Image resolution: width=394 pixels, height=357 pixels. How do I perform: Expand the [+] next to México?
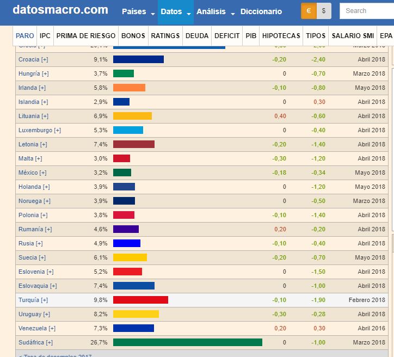click(44, 173)
